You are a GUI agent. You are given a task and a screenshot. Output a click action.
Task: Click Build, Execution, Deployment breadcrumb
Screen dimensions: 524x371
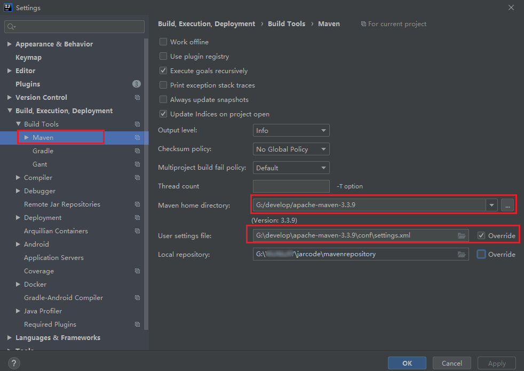click(206, 23)
